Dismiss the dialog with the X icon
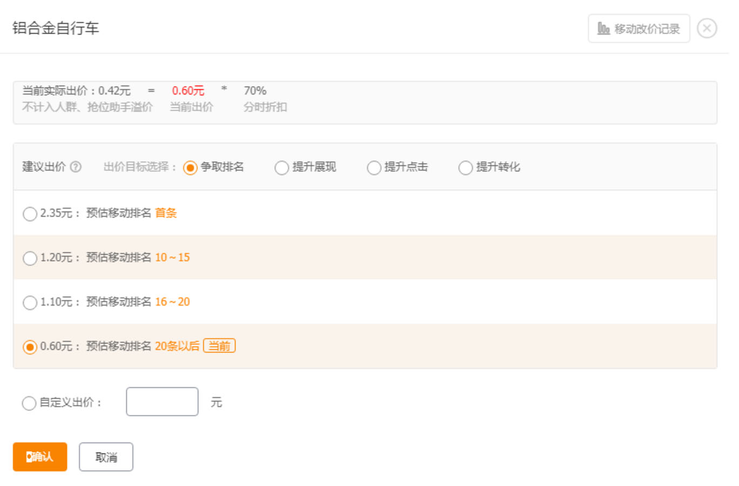 (707, 28)
